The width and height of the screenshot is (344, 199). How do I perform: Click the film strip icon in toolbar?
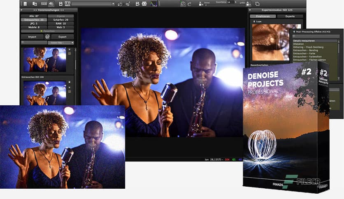(x=144, y=4)
